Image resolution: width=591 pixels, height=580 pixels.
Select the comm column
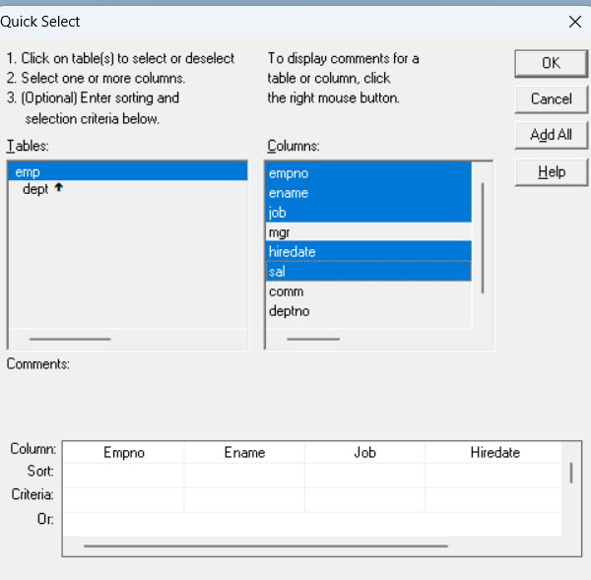(368, 291)
